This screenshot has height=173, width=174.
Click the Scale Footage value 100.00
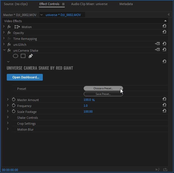point(88,111)
